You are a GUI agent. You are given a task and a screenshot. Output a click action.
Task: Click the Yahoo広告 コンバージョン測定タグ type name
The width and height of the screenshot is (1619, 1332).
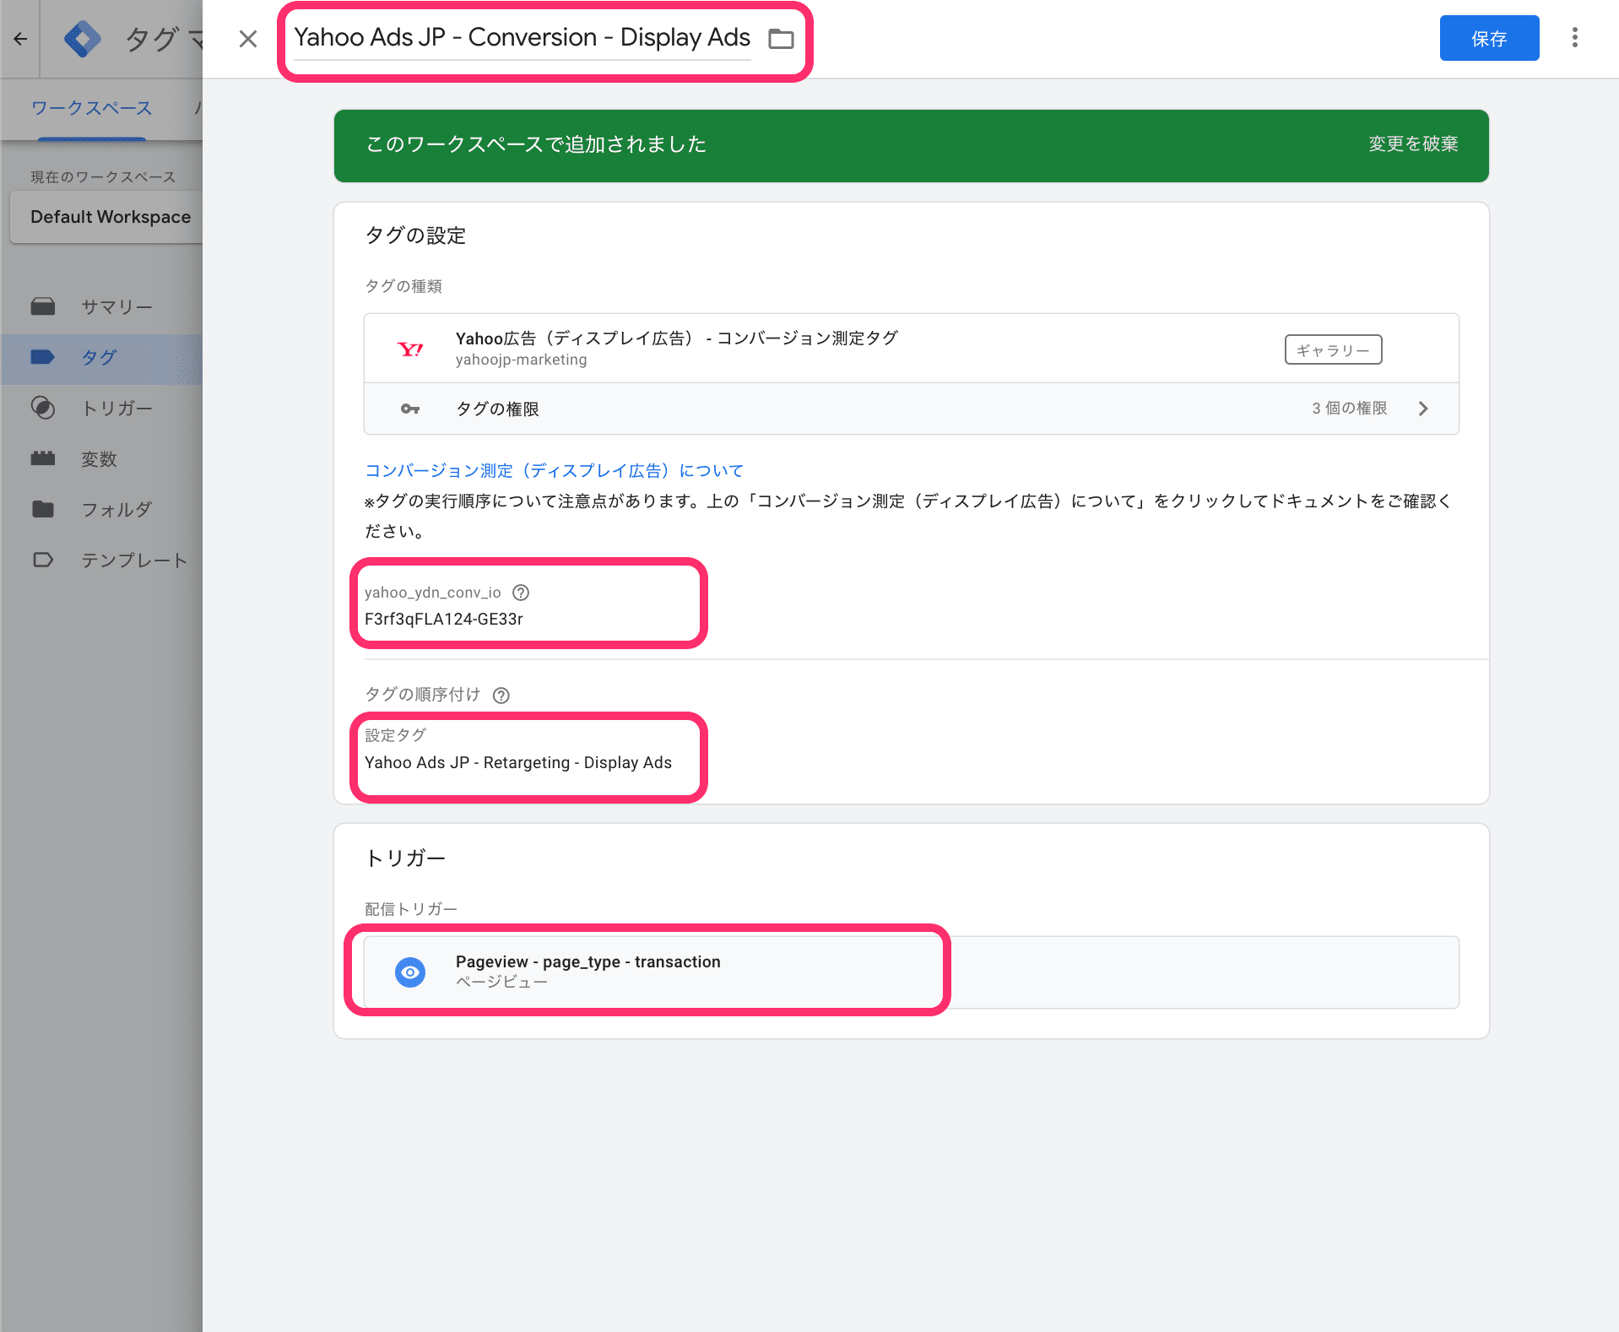tap(676, 338)
